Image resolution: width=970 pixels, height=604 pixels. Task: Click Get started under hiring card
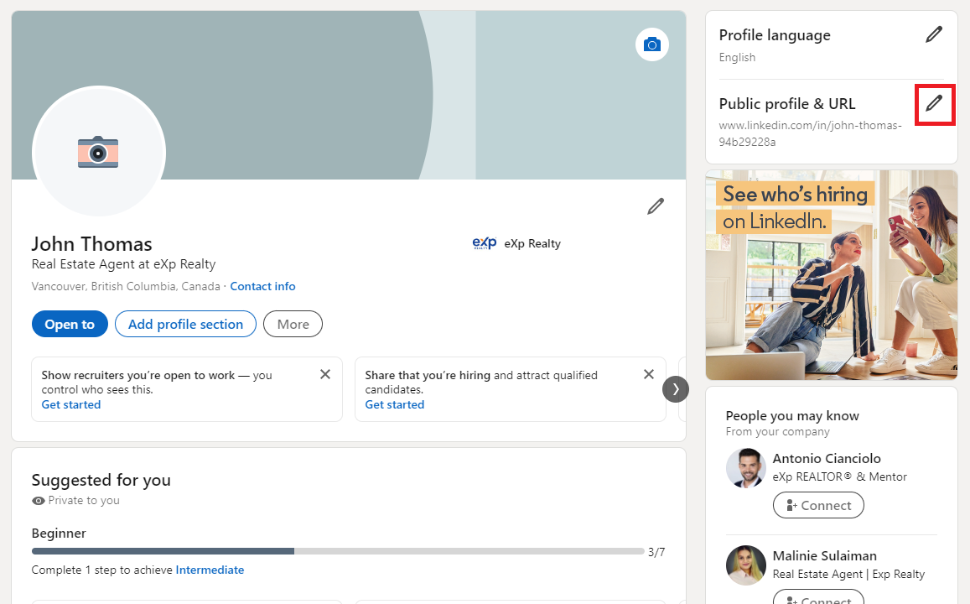tap(395, 404)
